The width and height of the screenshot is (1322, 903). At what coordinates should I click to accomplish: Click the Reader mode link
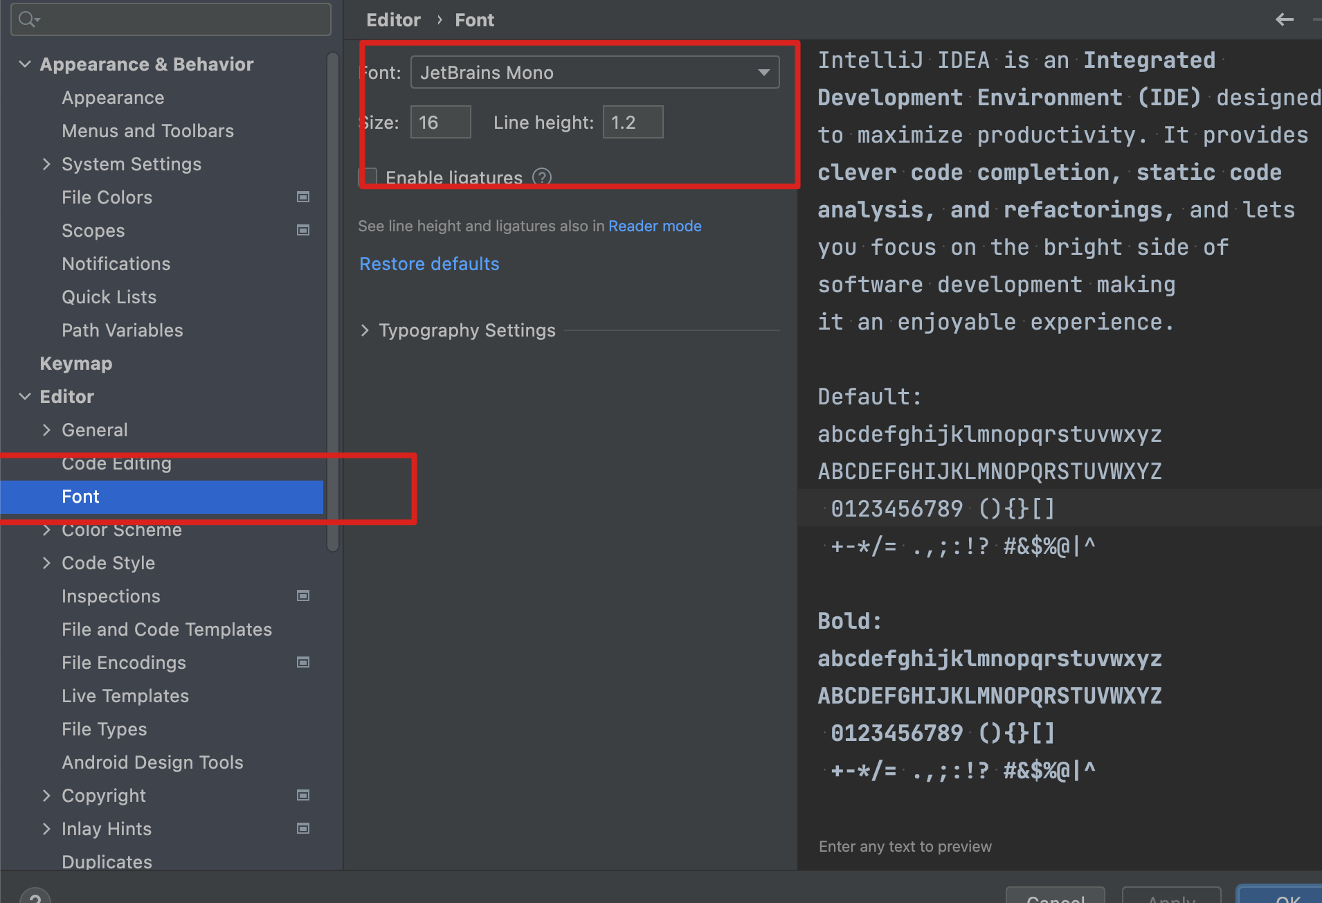tap(655, 226)
